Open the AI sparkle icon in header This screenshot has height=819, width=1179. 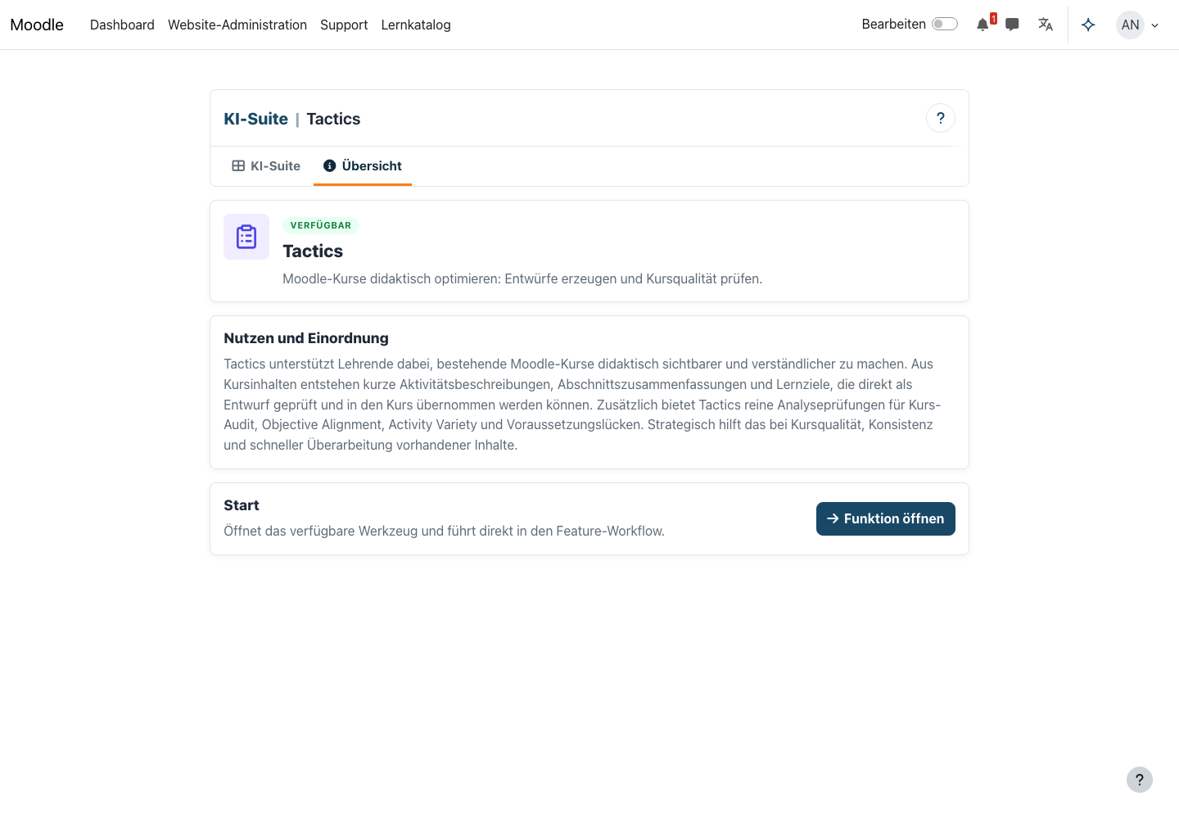1088,25
